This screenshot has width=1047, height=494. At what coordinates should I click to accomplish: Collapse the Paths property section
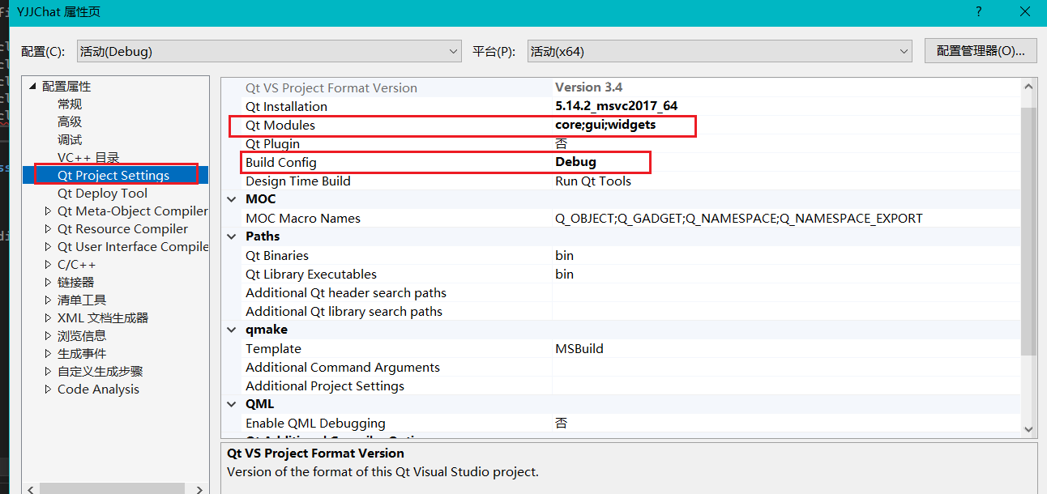coord(233,236)
